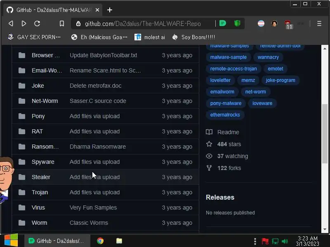Select the GitHub - Da2dalus/The-MALWARE tab
The height and width of the screenshot is (247, 330).
point(53,10)
